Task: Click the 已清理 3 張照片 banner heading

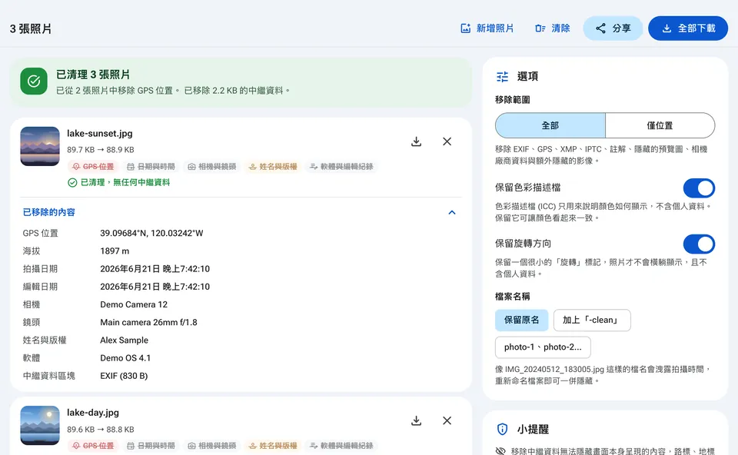Action: tap(93, 75)
